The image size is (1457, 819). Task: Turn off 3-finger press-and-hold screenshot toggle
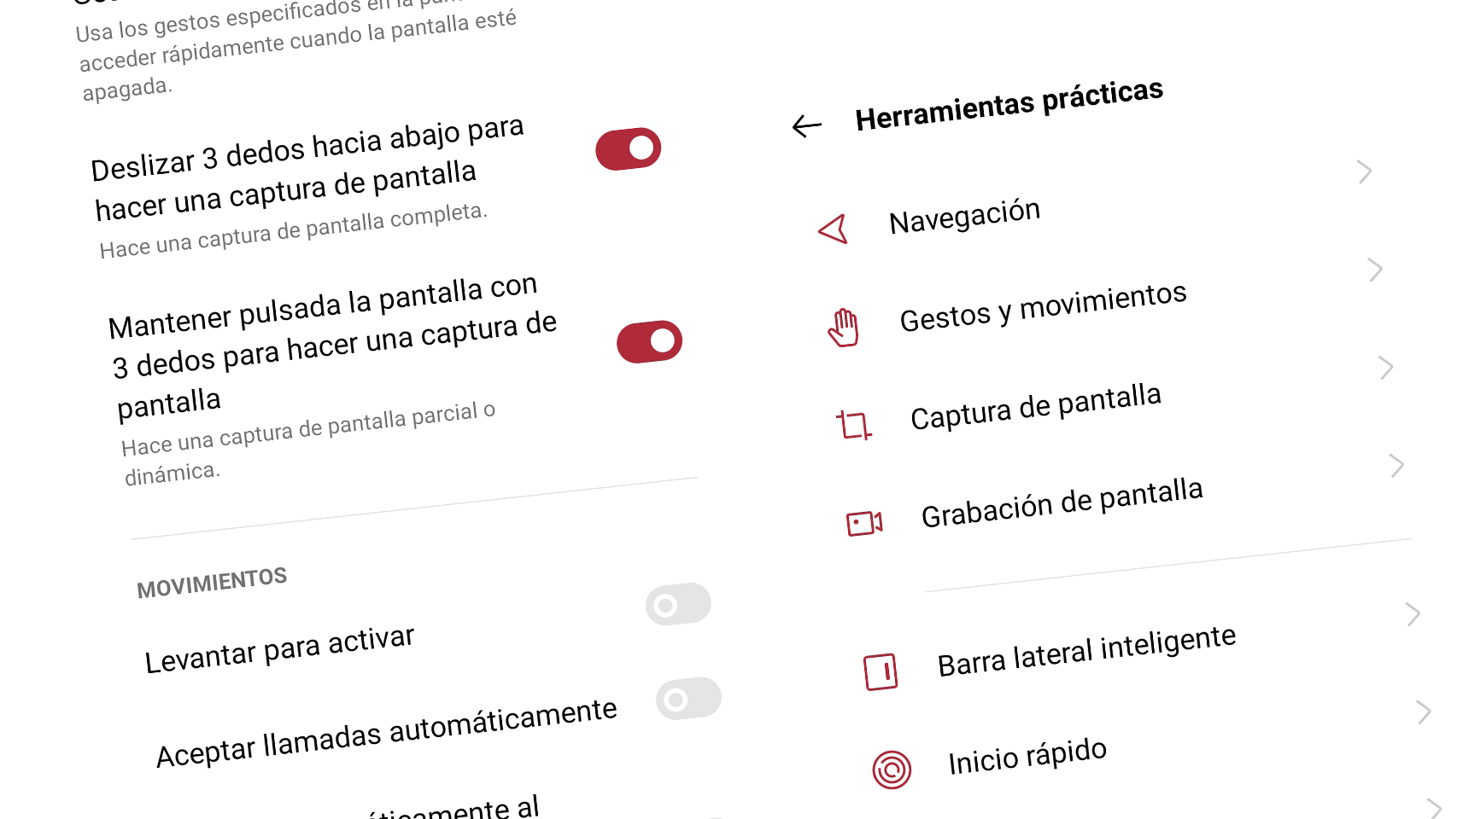coord(649,340)
